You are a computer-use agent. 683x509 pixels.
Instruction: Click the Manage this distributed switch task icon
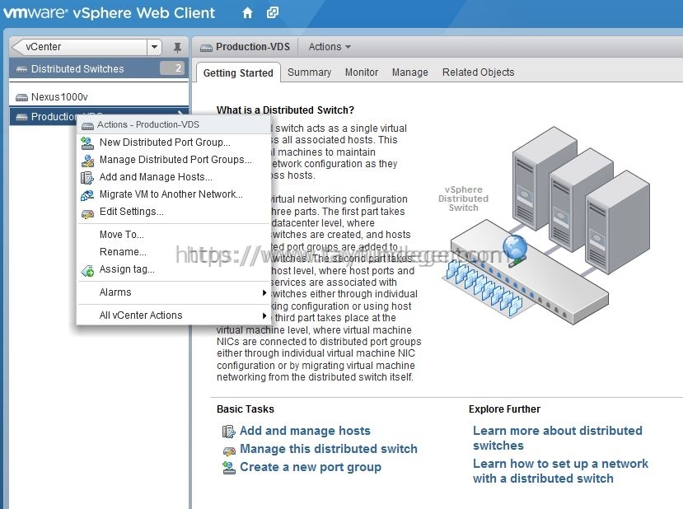pos(229,451)
